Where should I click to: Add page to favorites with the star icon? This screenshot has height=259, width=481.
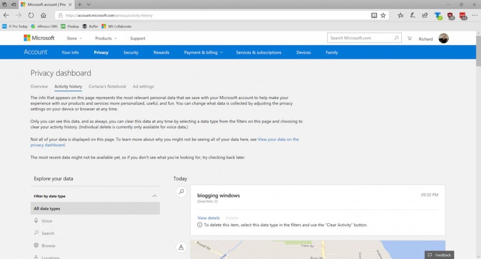(383, 15)
